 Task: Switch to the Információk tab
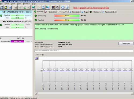(x=75, y=12)
